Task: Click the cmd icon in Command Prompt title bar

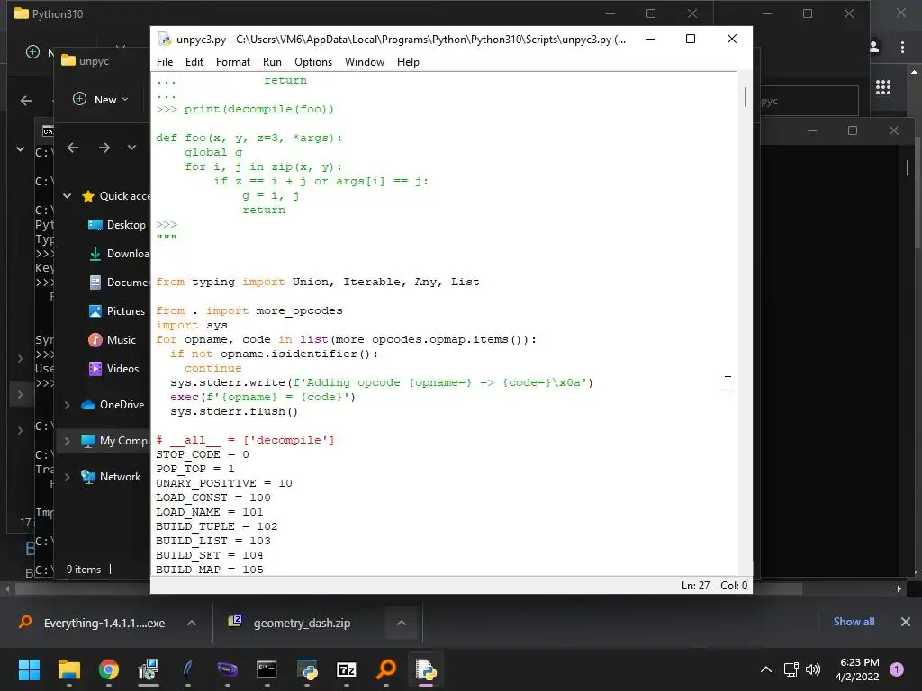Action: click(48, 131)
